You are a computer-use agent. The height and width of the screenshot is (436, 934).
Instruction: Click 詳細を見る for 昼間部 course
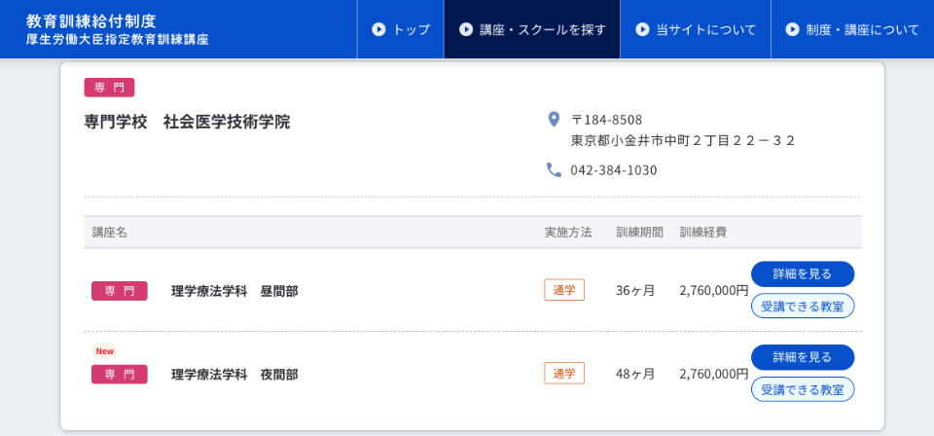pyautogui.click(x=803, y=274)
